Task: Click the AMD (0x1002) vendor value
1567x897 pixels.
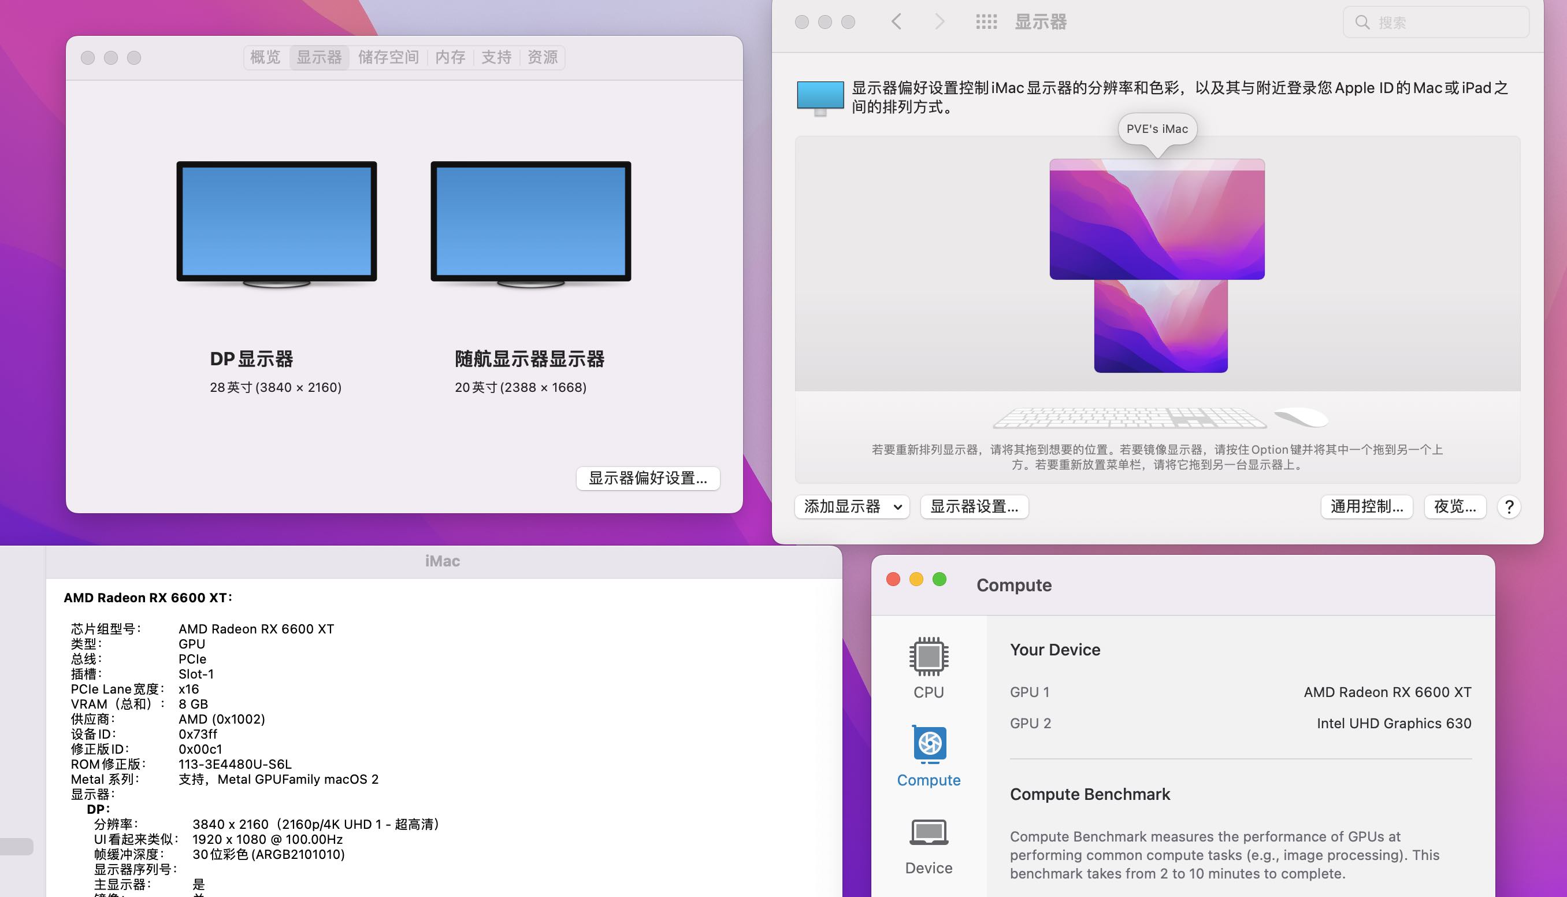Action: (222, 719)
